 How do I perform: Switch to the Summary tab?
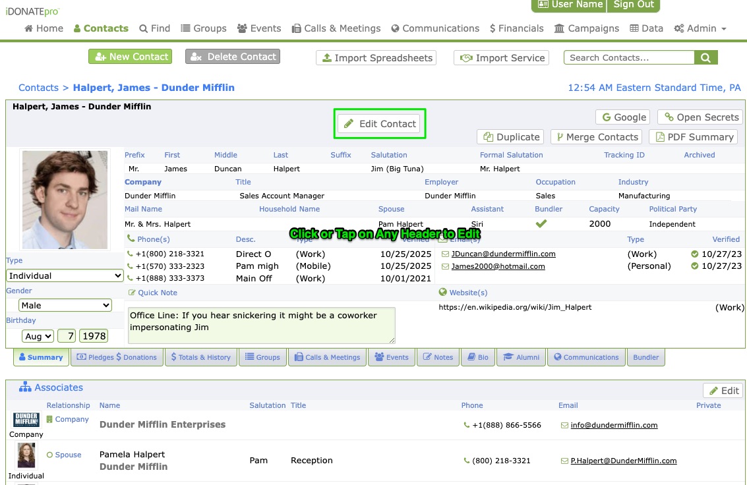41,357
